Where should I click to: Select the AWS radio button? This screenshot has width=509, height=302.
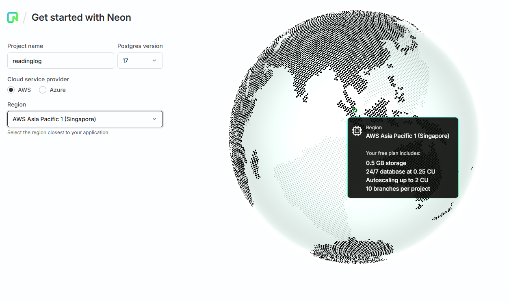(x=11, y=90)
